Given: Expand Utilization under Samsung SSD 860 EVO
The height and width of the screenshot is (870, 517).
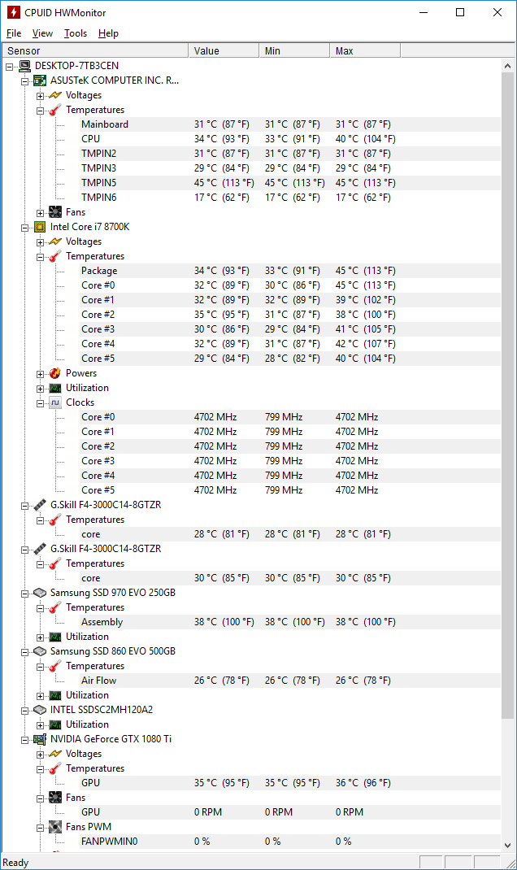Looking at the screenshot, I should 41,696.
